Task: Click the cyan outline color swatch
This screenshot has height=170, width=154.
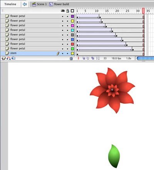Action: coord(72,30)
